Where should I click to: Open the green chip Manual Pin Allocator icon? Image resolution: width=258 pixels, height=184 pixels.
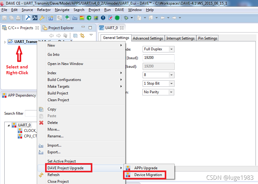pyautogui.click(x=89, y=18)
